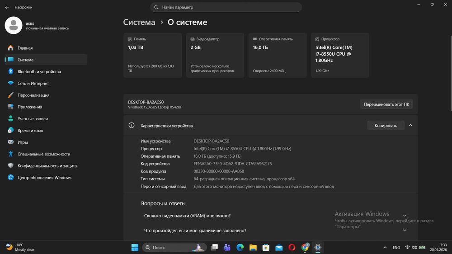The image size is (452, 254).
Task: Click Тип системы 64-разрядная value
Action: pyautogui.click(x=244, y=179)
